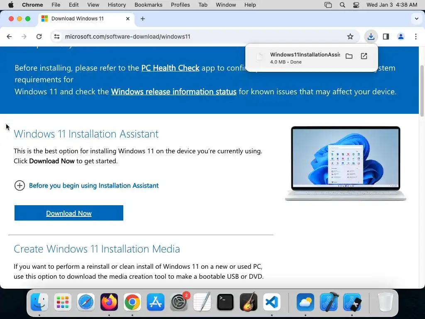Click Create Windows 11 Installation Media heading
Screen dimensions: 425x319
(97, 249)
